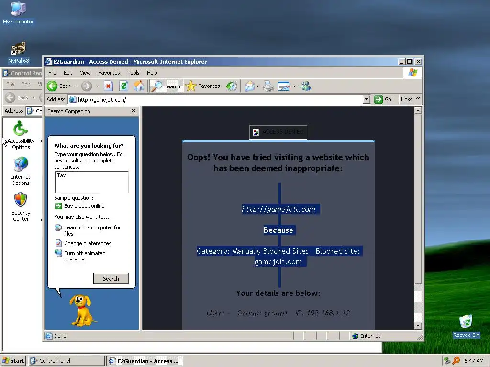This screenshot has width=490, height=367.
Task: Click the Windows flag logo in IE toolbar
Action: point(412,73)
